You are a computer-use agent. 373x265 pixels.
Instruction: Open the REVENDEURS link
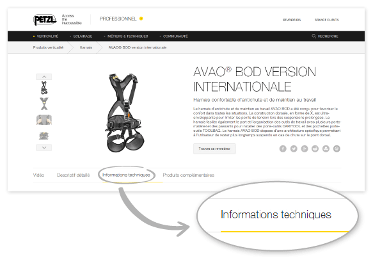292,20
